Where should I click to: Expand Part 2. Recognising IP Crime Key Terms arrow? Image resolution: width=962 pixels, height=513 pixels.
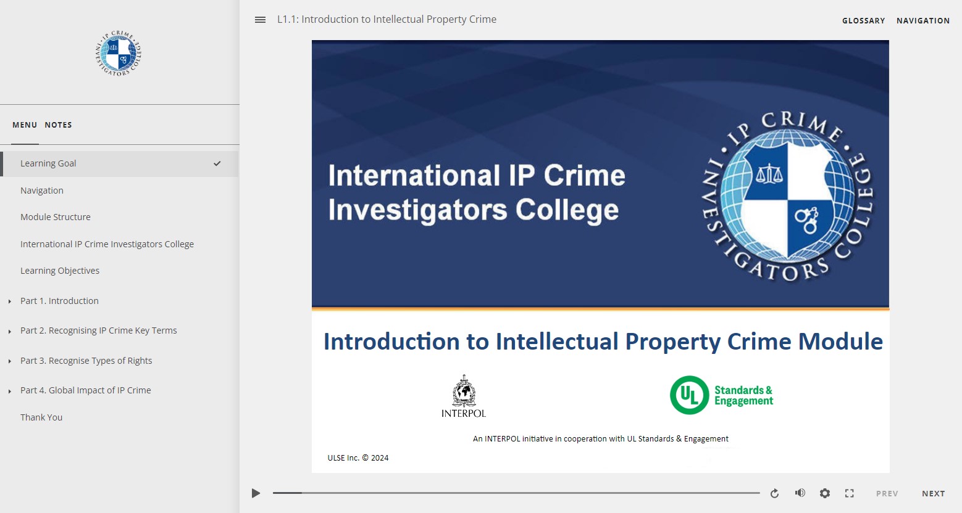point(9,331)
